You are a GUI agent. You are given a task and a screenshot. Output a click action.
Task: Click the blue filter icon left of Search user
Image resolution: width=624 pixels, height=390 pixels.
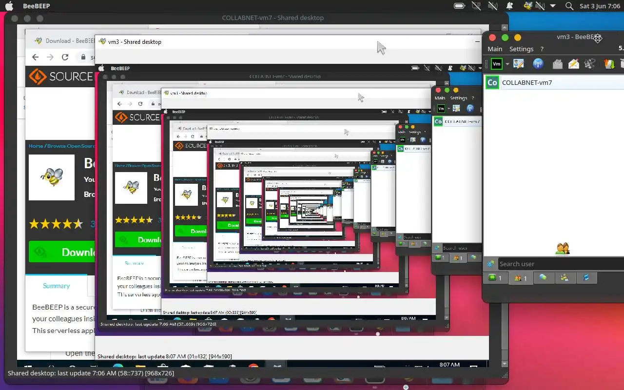[490, 264]
